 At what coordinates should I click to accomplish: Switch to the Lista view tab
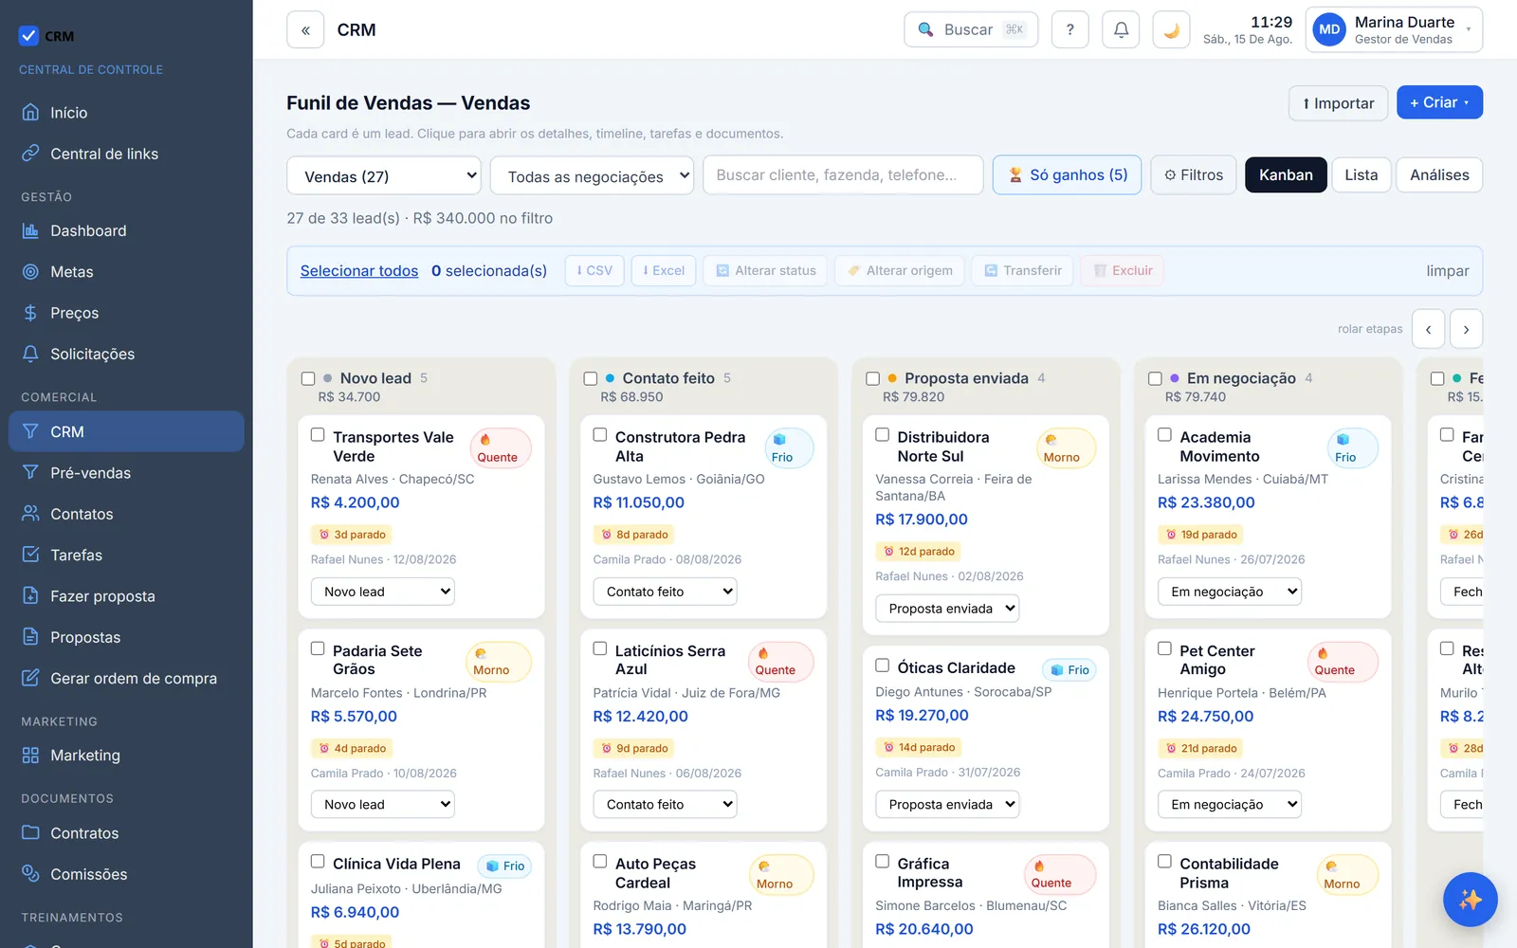[1361, 174]
